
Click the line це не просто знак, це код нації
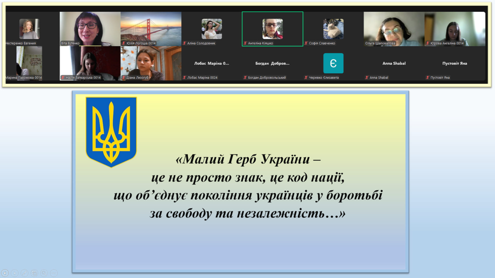tap(248, 177)
